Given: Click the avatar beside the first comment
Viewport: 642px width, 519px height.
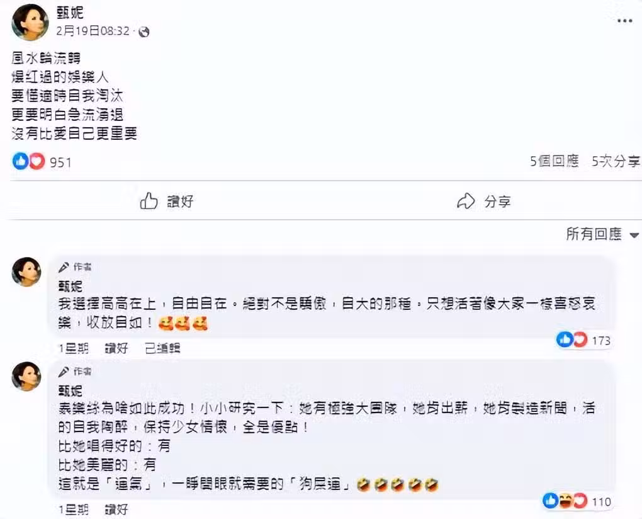Looking at the screenshot, I should pyautogui.click(x=26, y=271).
